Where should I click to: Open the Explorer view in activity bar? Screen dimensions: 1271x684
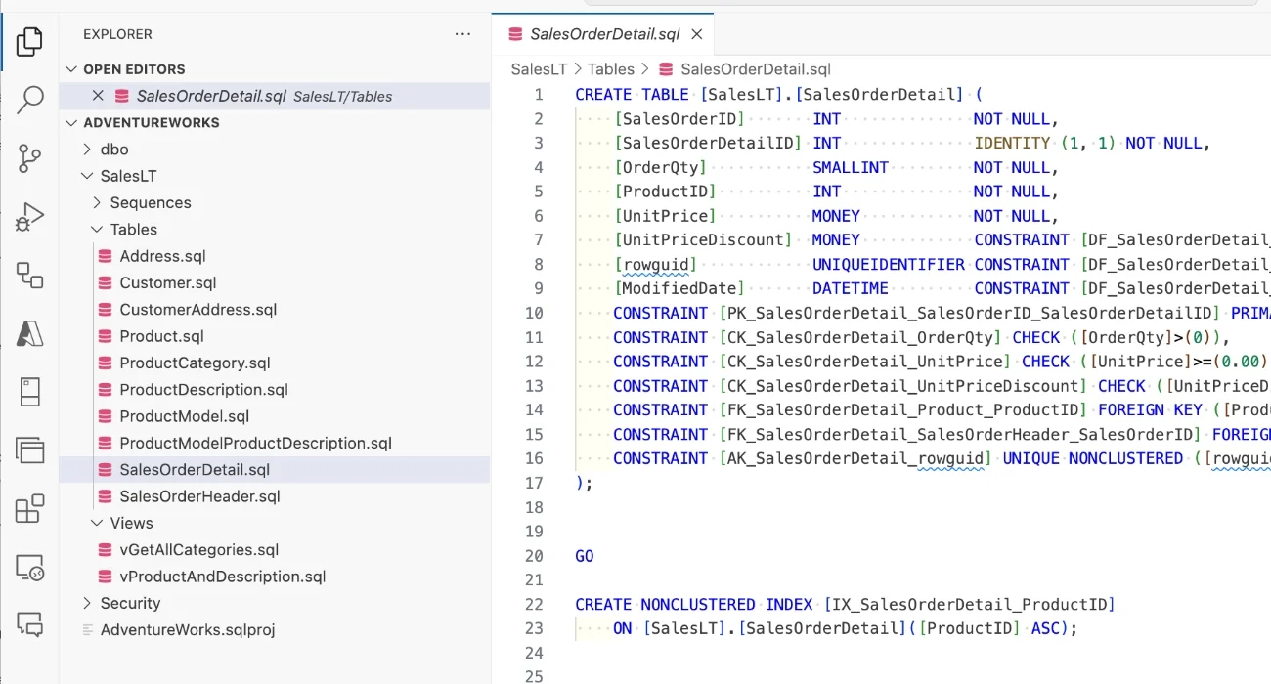(x=30, y=42)
